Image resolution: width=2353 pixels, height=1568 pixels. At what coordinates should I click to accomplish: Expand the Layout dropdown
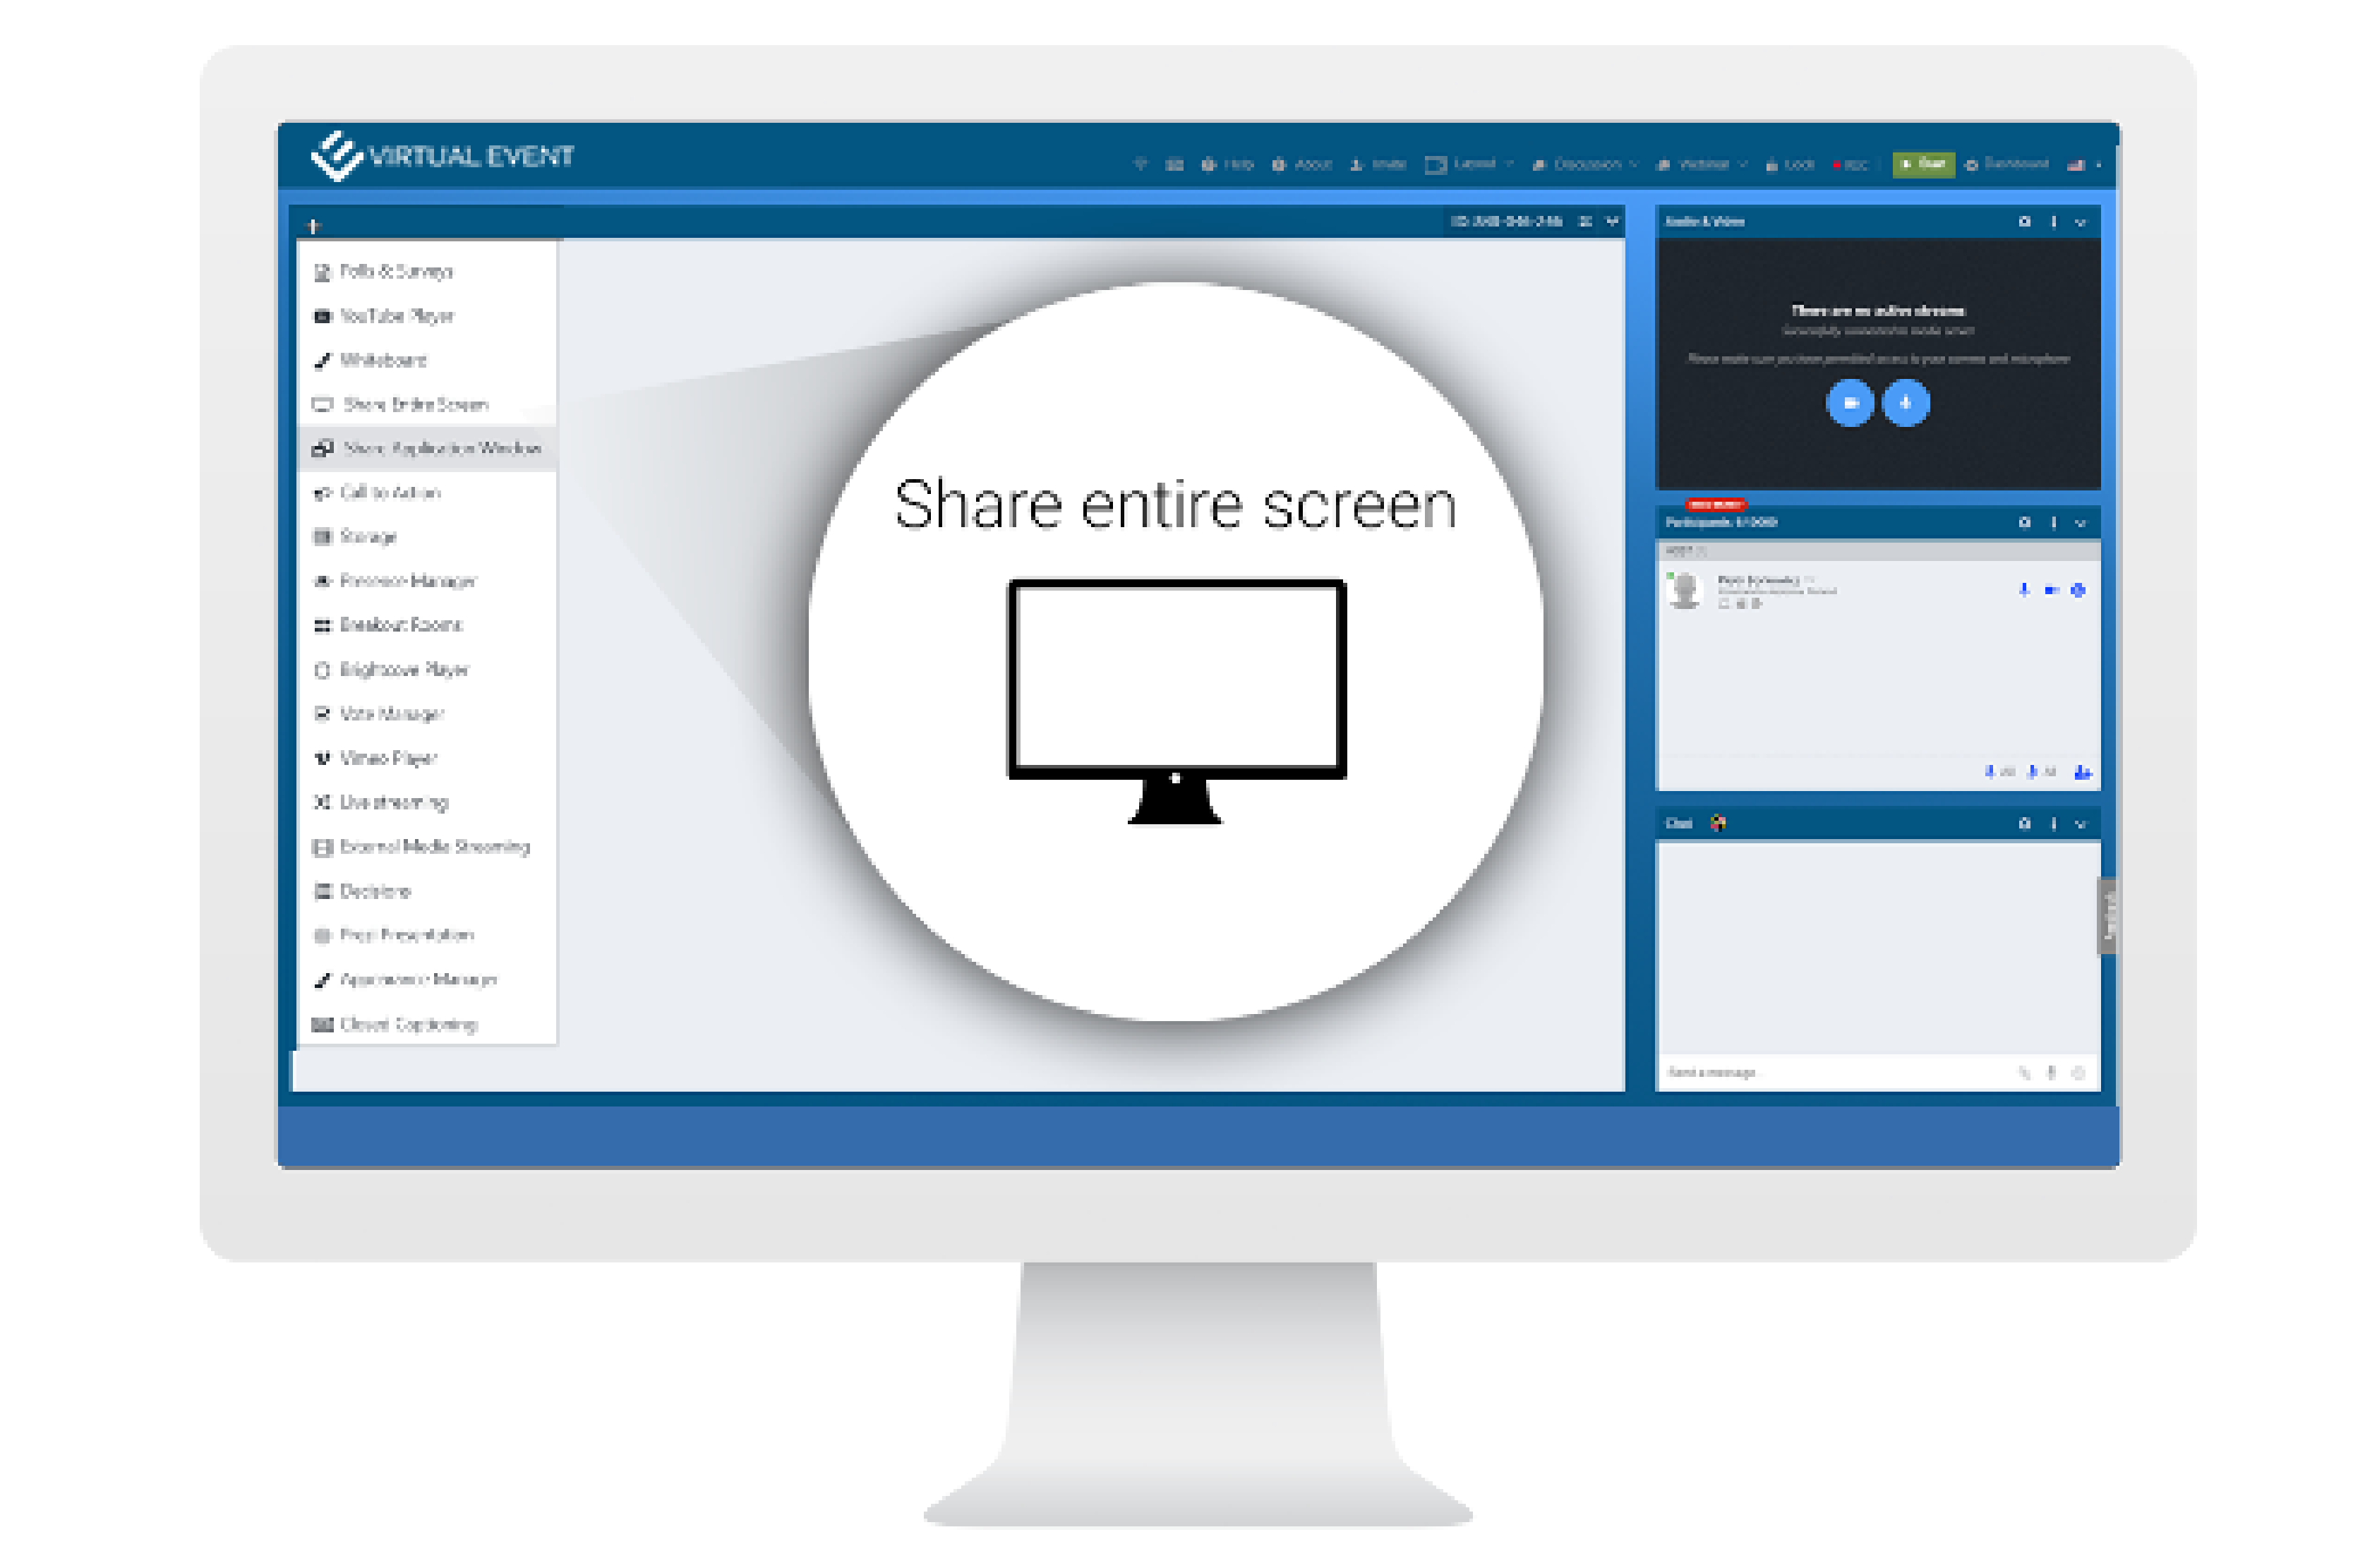(x=1468, y=164)
